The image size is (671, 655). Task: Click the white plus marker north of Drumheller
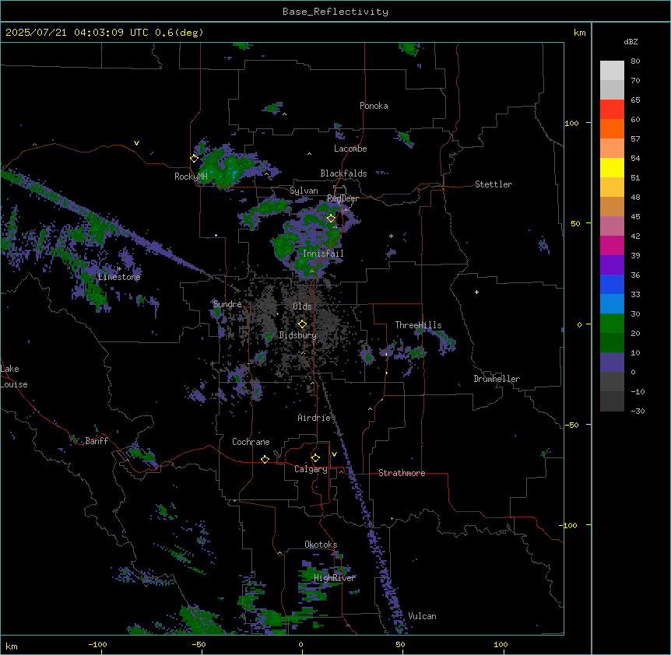476,292
